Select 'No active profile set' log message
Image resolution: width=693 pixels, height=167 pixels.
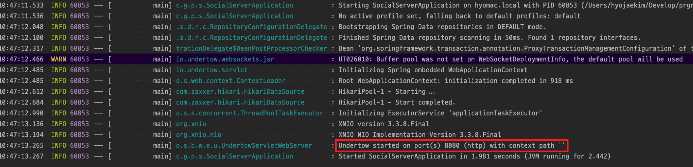pyautogui.click(x=459, y=16)
